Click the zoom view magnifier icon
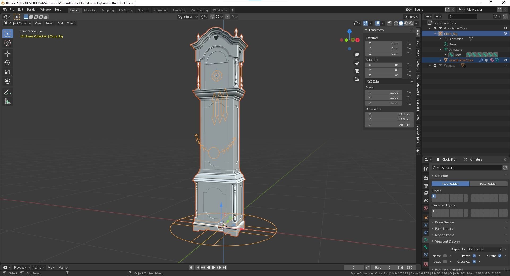The width and height of the screenshot is (510, 276). pyautogui.click(x=357, y=55)
